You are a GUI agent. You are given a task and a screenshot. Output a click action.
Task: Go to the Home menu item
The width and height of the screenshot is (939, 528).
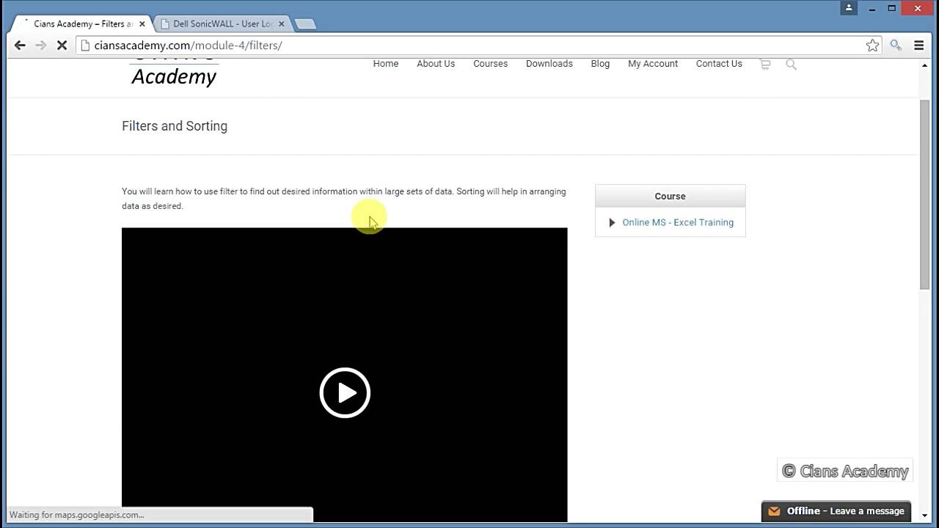(x=386, y=64)
